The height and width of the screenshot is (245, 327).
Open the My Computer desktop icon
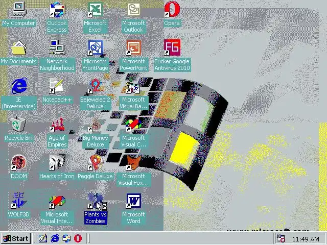(19, 9)
